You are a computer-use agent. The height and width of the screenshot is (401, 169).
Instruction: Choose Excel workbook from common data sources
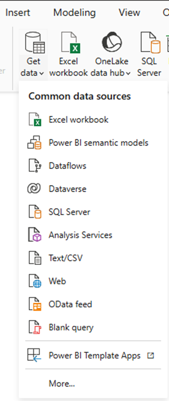coord(78,120)
